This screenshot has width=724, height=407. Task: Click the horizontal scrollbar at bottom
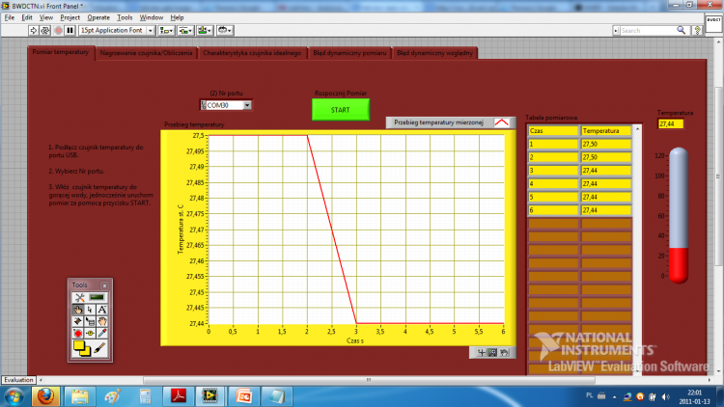(x=369, y=380)
